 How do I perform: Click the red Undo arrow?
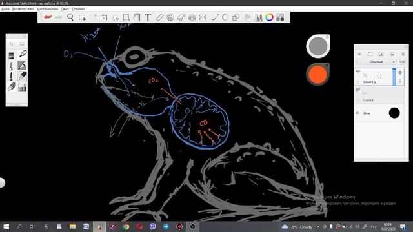[x=47, y=17]
